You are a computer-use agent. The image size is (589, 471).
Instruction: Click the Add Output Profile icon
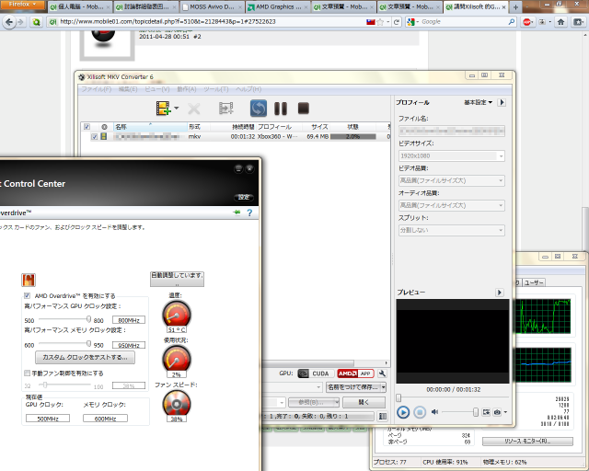[x=225, y=109]
